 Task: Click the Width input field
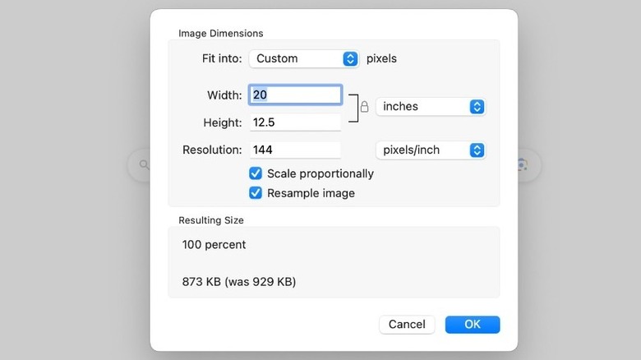295,95
